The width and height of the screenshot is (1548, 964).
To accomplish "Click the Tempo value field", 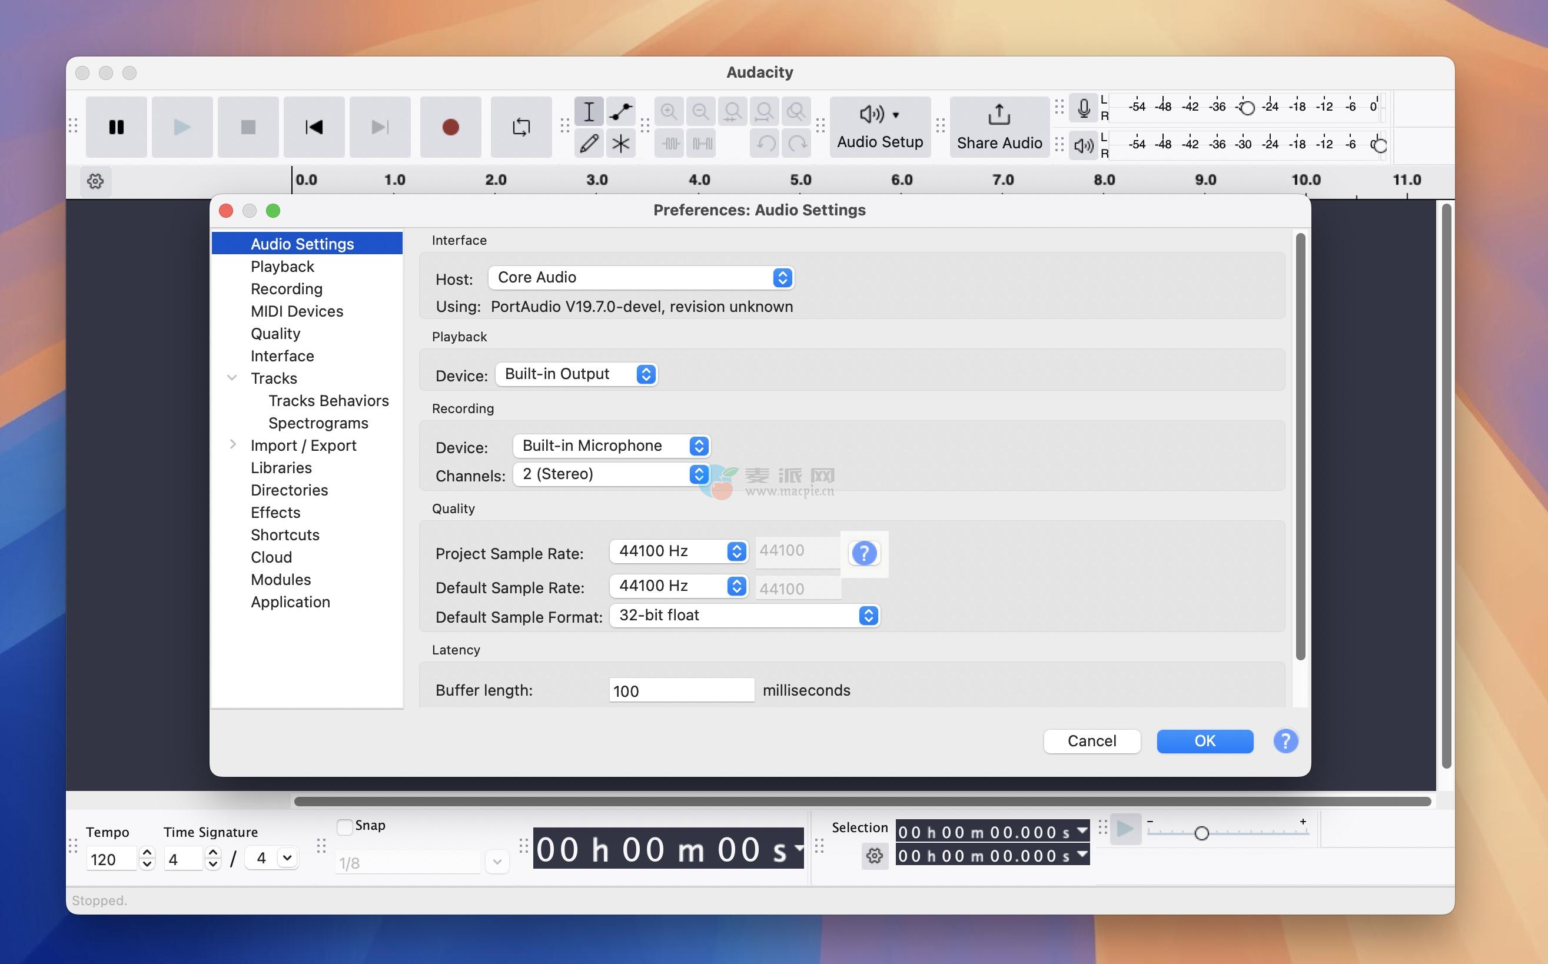I will pyautogui.click(x=112, y=859).
